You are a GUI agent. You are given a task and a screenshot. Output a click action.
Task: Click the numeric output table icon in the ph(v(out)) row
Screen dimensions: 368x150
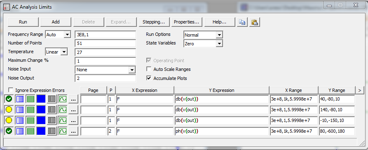click(52, 131)
